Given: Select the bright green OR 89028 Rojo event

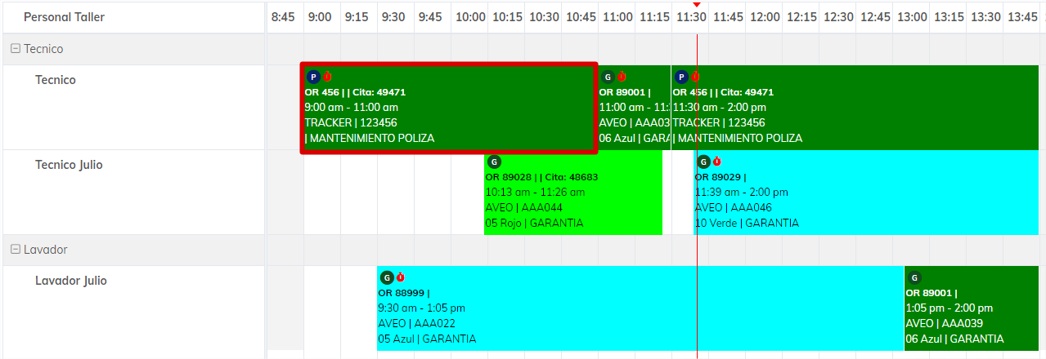Looking at the screenshot, I should click(572, 193).
